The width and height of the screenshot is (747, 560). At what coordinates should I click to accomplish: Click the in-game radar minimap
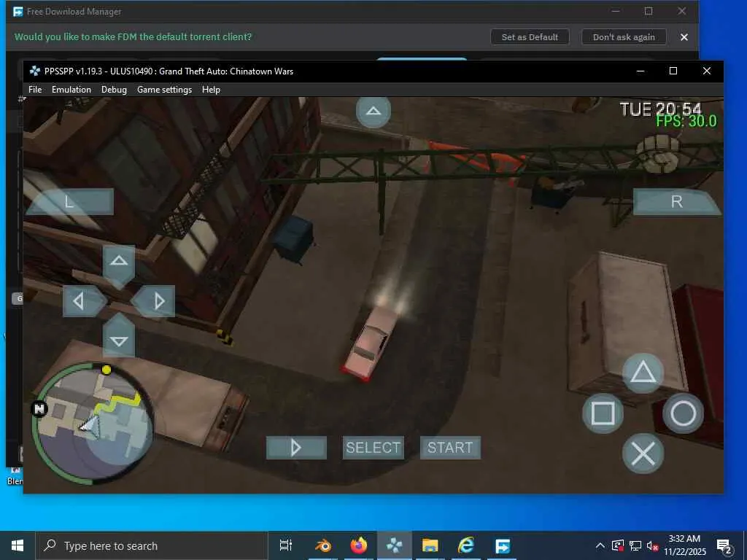pyautogui.click(x=94, y=424)
